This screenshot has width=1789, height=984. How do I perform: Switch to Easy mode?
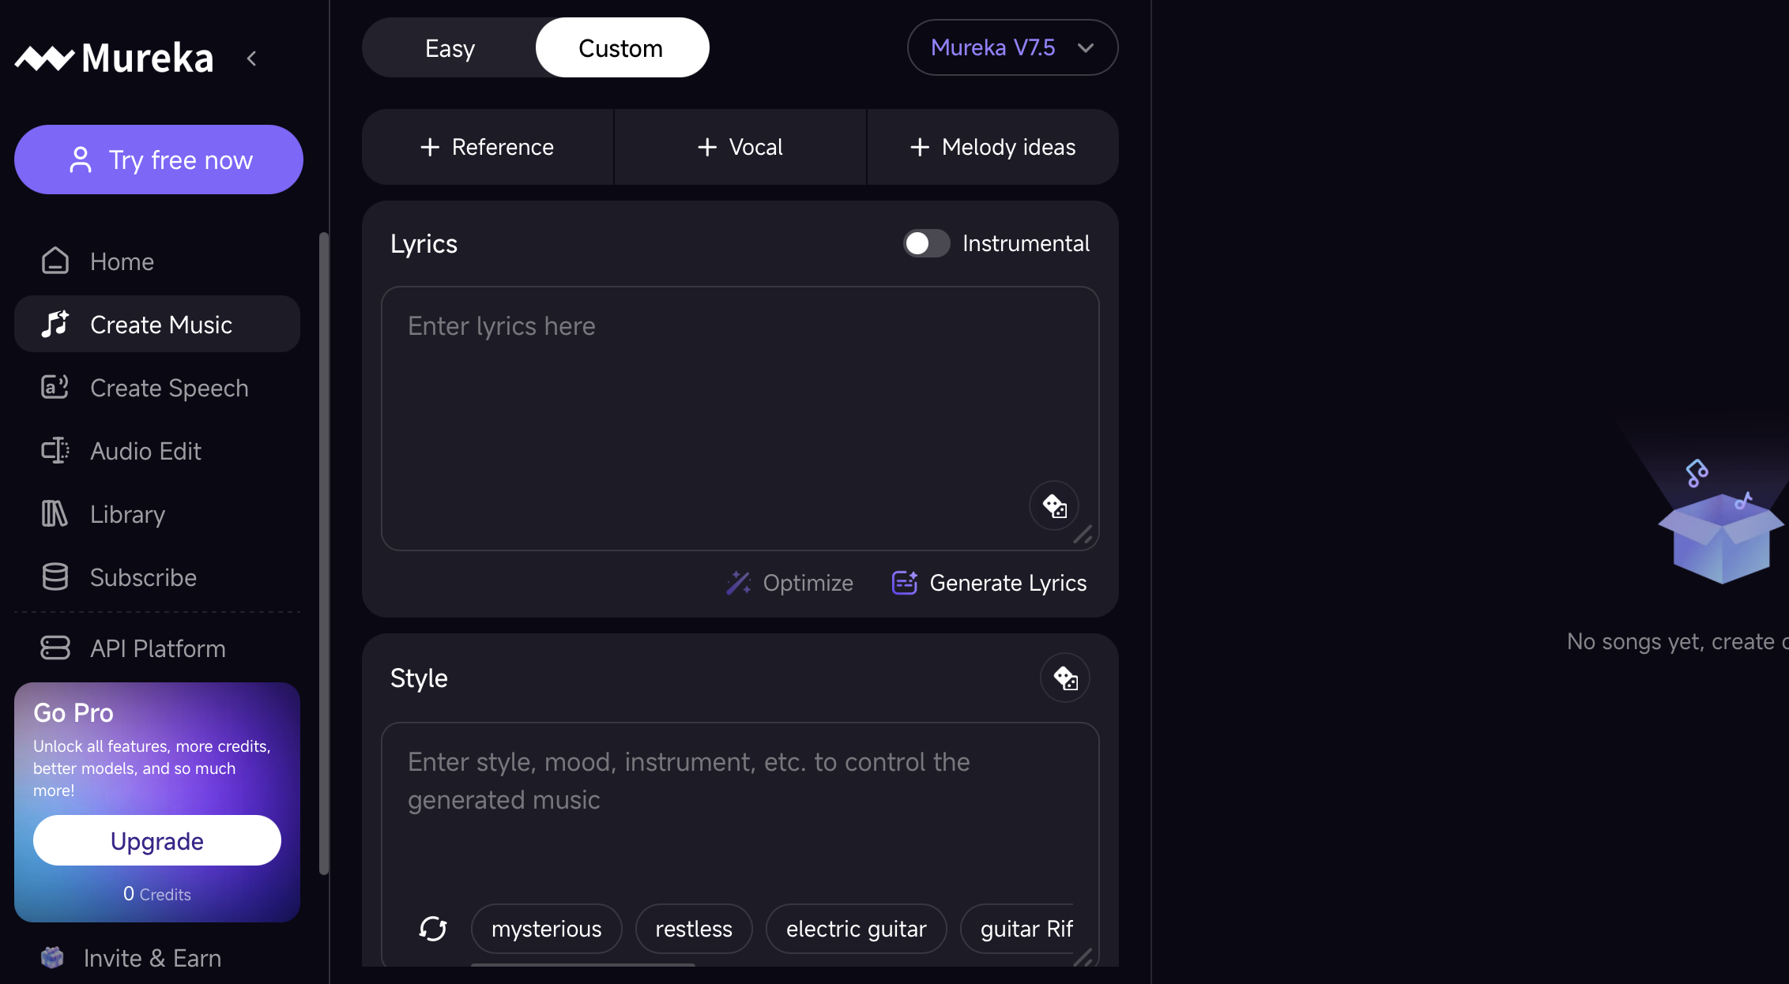450,48
